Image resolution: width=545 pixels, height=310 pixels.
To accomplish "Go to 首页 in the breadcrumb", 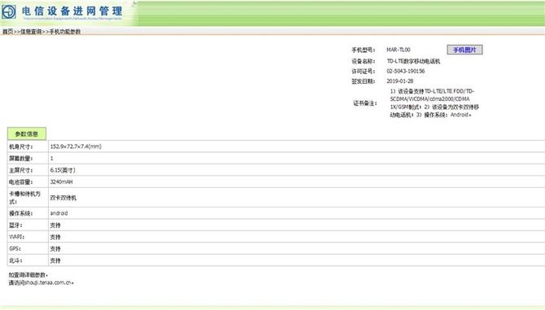I will (7, 32).
